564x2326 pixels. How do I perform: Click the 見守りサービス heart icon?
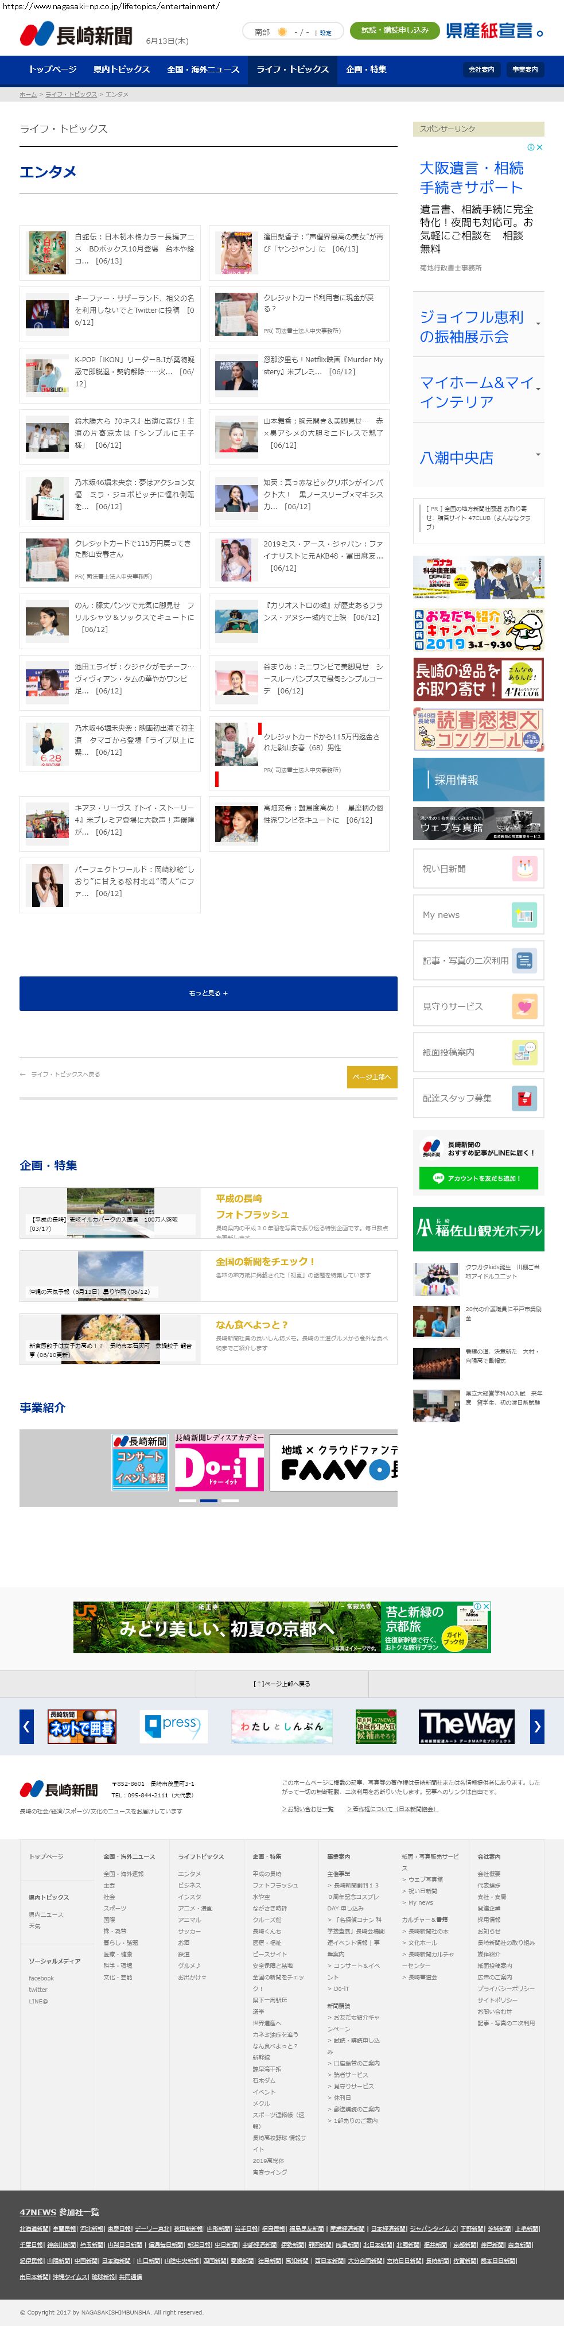click(523, 1006)
